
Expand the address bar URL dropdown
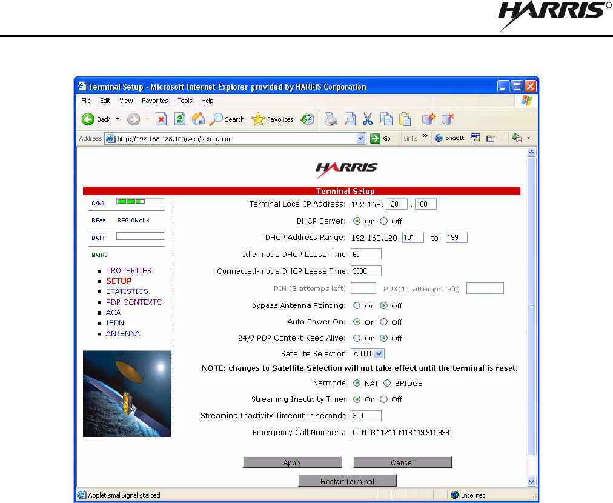(360, 138)
